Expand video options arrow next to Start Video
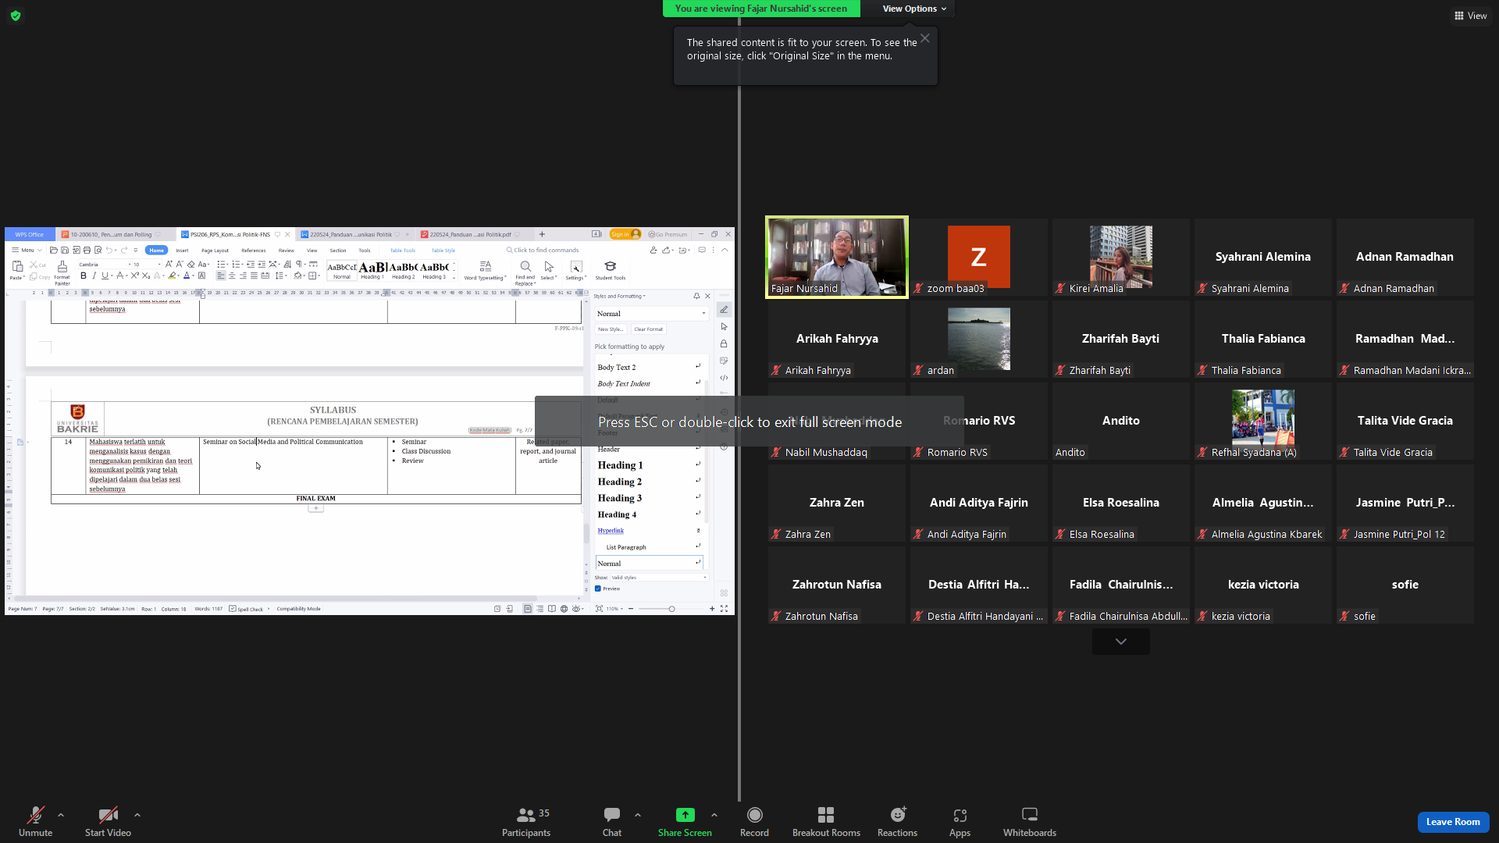Image resolution: width=1499 pixels, height=843 pixels. [x=137, y=815]
